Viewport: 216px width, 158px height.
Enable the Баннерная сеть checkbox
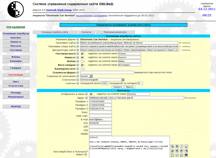click(x=82, y=69)
